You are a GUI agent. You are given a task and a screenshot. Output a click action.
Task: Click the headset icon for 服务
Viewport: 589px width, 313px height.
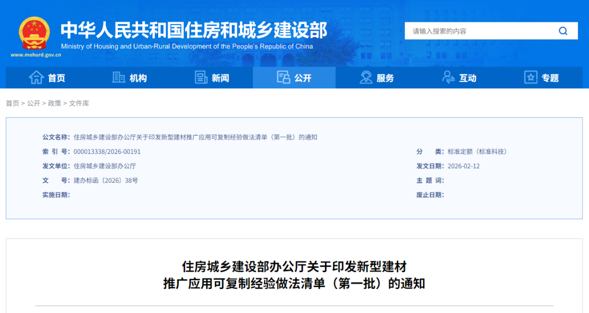pos(366,77)
